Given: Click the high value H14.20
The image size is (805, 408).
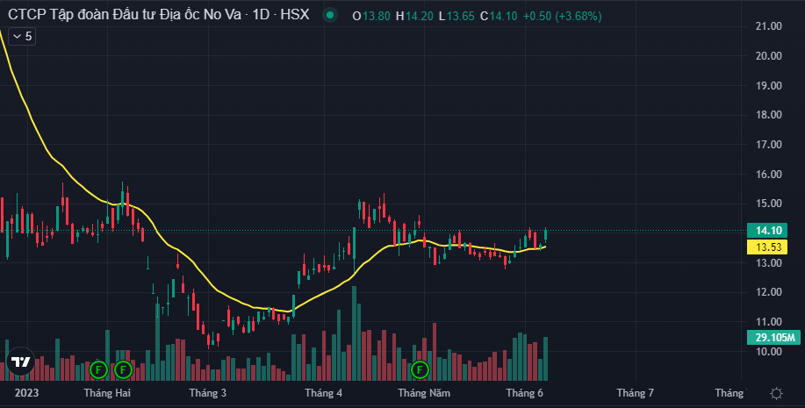Looking at the screenshot, I should click(x=414, y=17).
